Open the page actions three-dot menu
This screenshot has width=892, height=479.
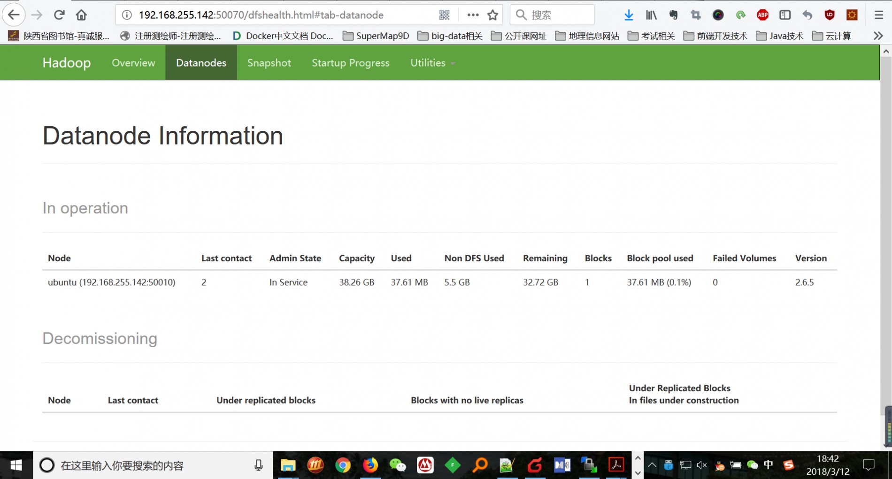coord(473,15)
